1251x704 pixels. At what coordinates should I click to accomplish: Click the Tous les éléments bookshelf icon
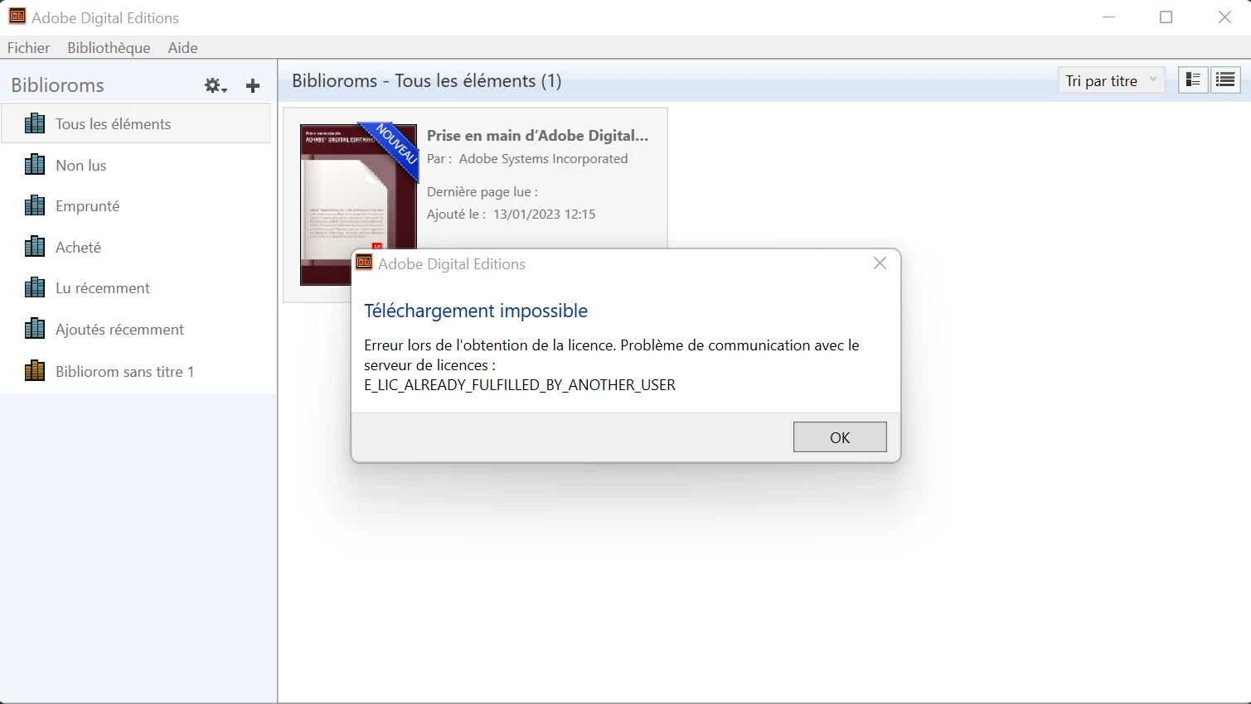click(35, 123)
